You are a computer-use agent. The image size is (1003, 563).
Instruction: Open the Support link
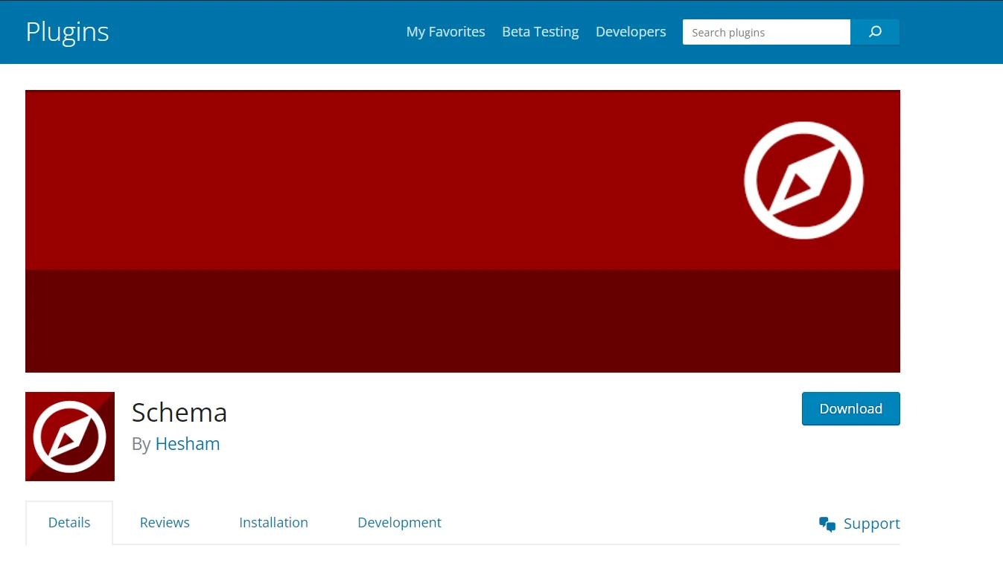(871, 524)
